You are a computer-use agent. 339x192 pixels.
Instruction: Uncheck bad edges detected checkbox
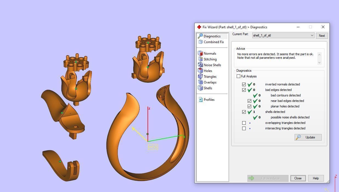(244, 90)
